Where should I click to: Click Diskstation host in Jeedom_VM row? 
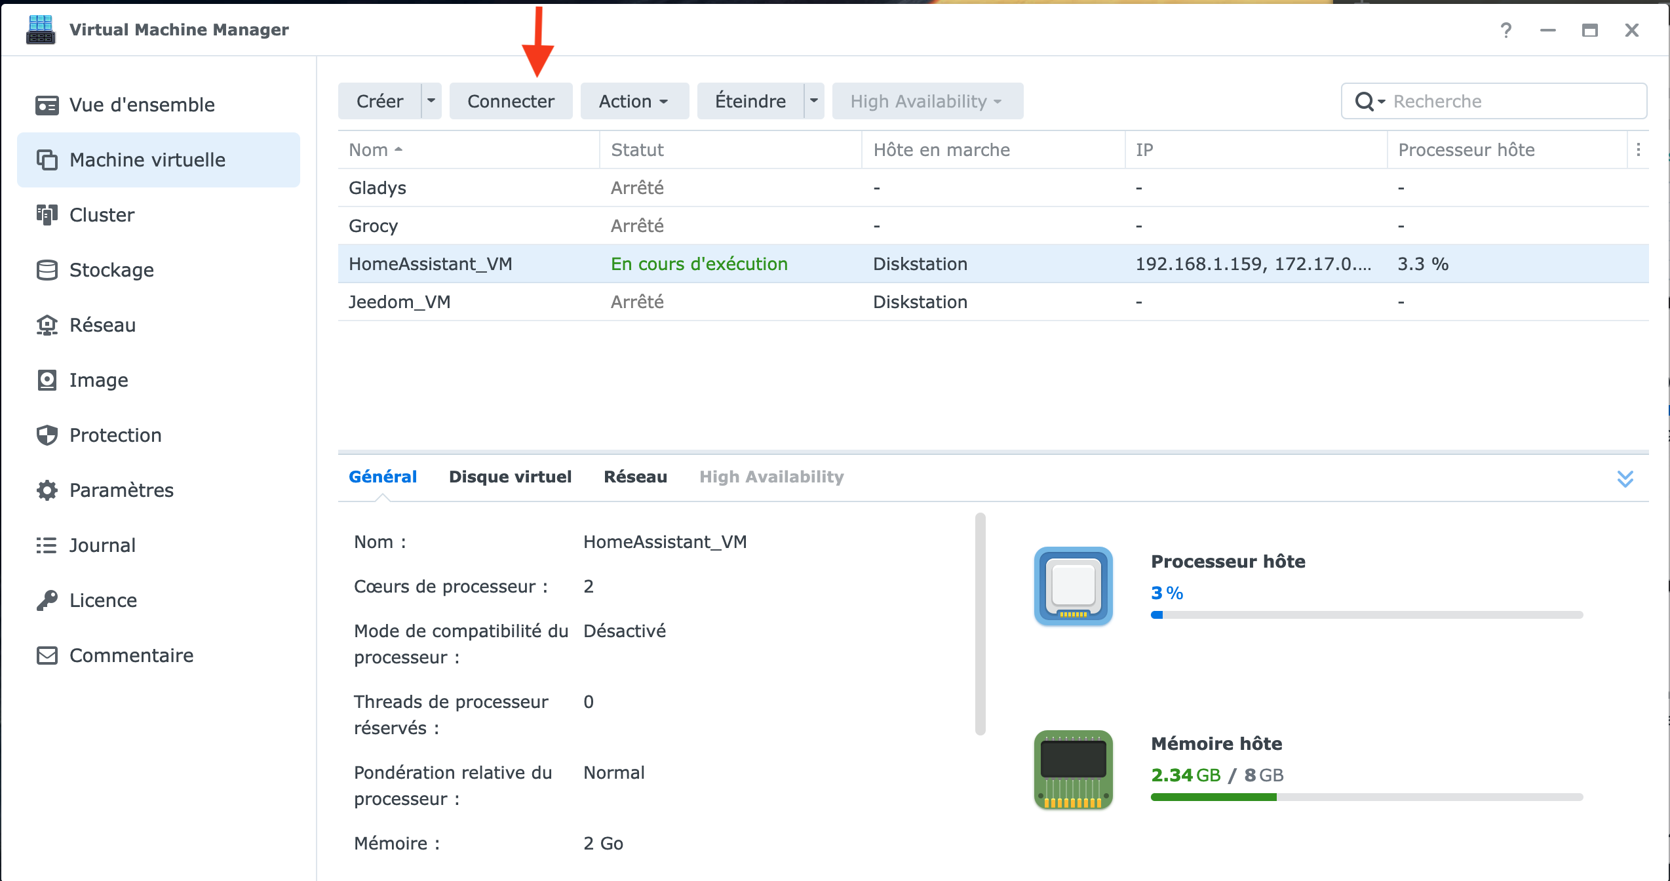920,302
